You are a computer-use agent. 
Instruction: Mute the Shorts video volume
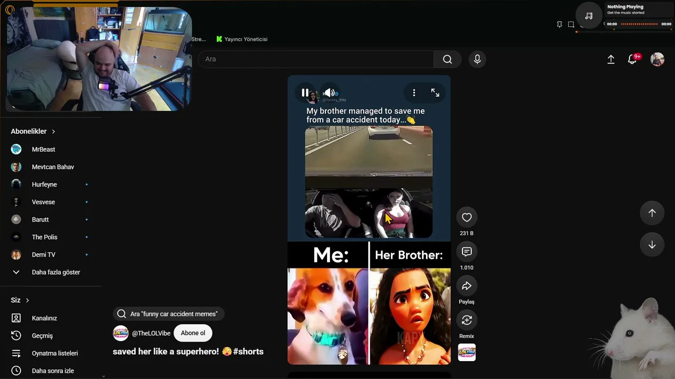click(x=329, y=93)
